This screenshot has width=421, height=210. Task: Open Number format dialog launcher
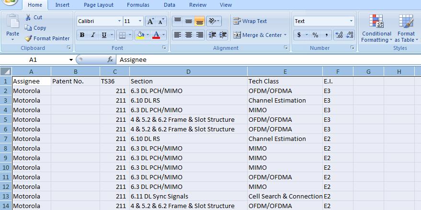352,47
